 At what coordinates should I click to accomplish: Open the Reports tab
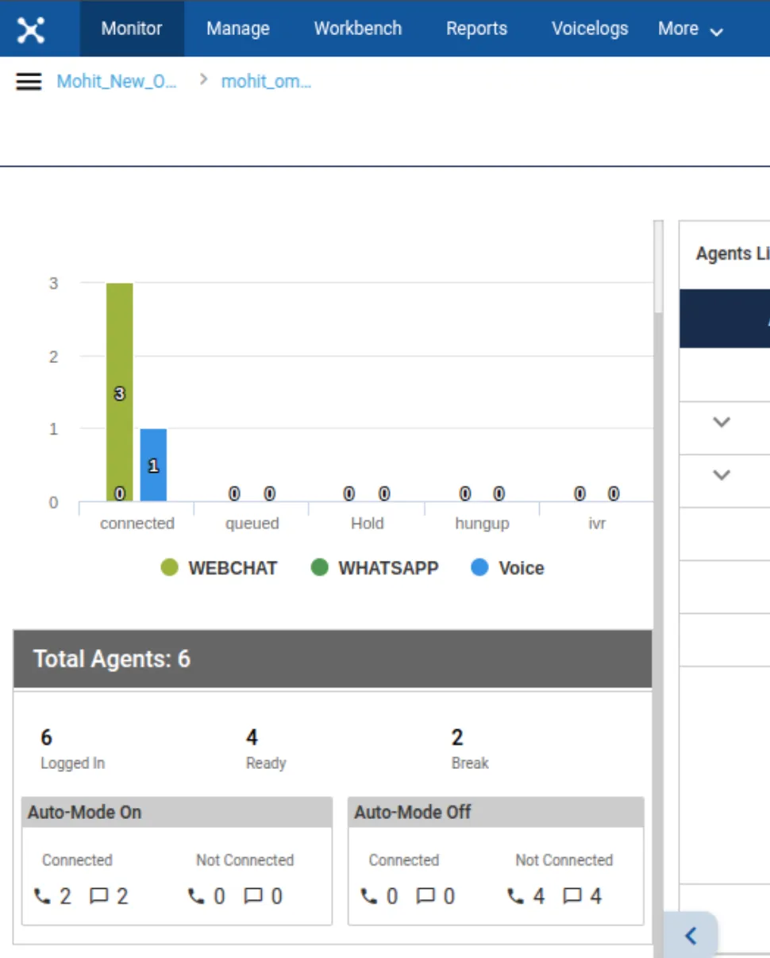point(477,29)
